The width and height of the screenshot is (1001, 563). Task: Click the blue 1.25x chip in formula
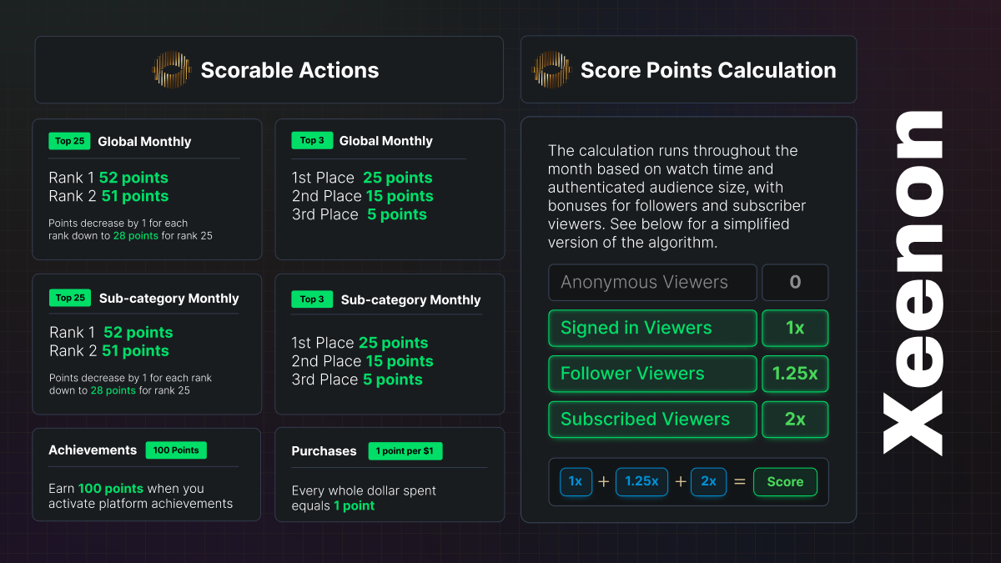(641, 481)
